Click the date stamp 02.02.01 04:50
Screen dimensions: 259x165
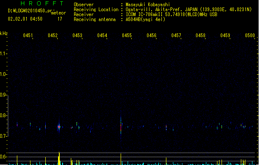click(25, 19)
